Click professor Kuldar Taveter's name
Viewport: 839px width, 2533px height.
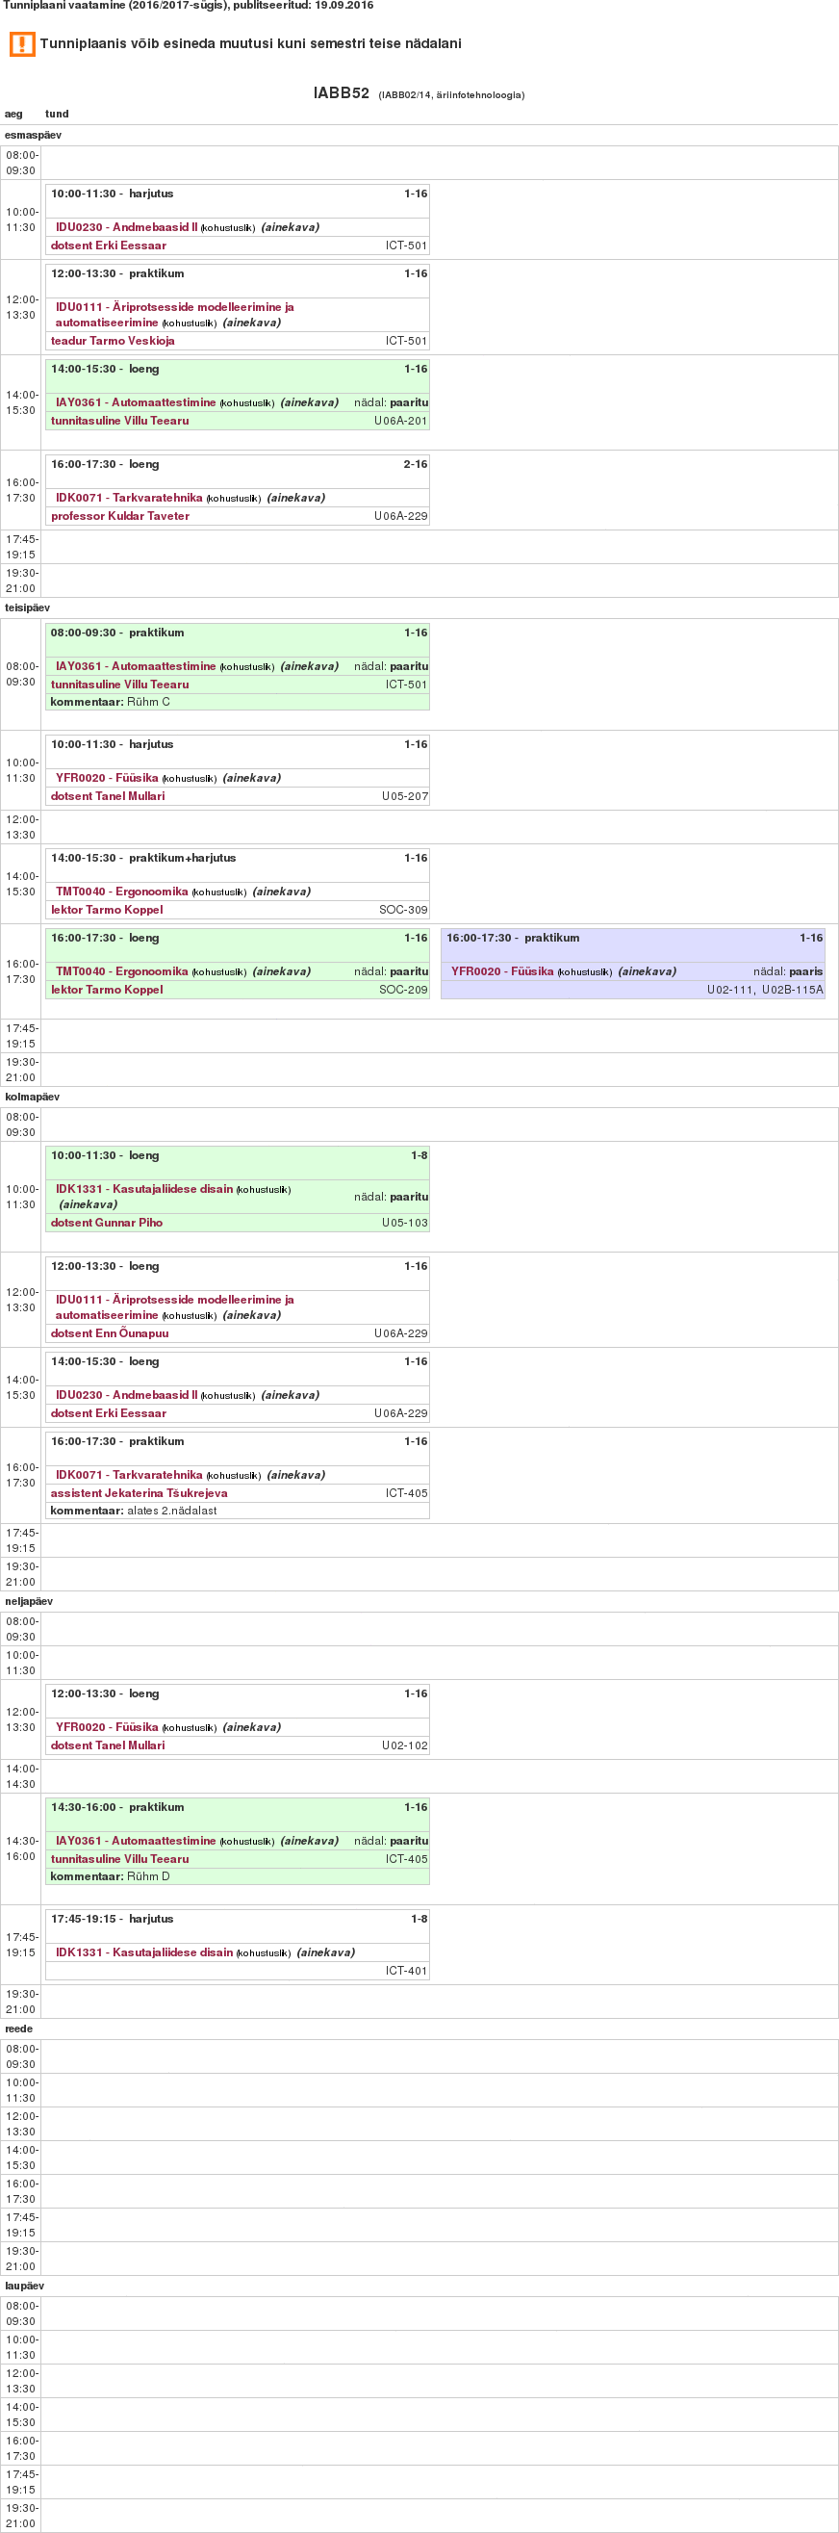coord(120,516)
